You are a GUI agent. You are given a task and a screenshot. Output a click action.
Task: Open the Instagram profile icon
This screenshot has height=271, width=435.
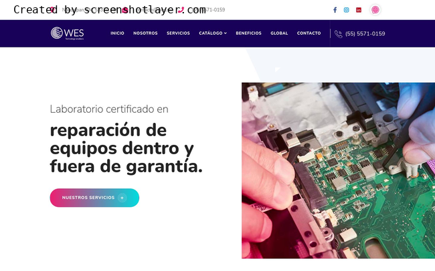tap(346, 10)
